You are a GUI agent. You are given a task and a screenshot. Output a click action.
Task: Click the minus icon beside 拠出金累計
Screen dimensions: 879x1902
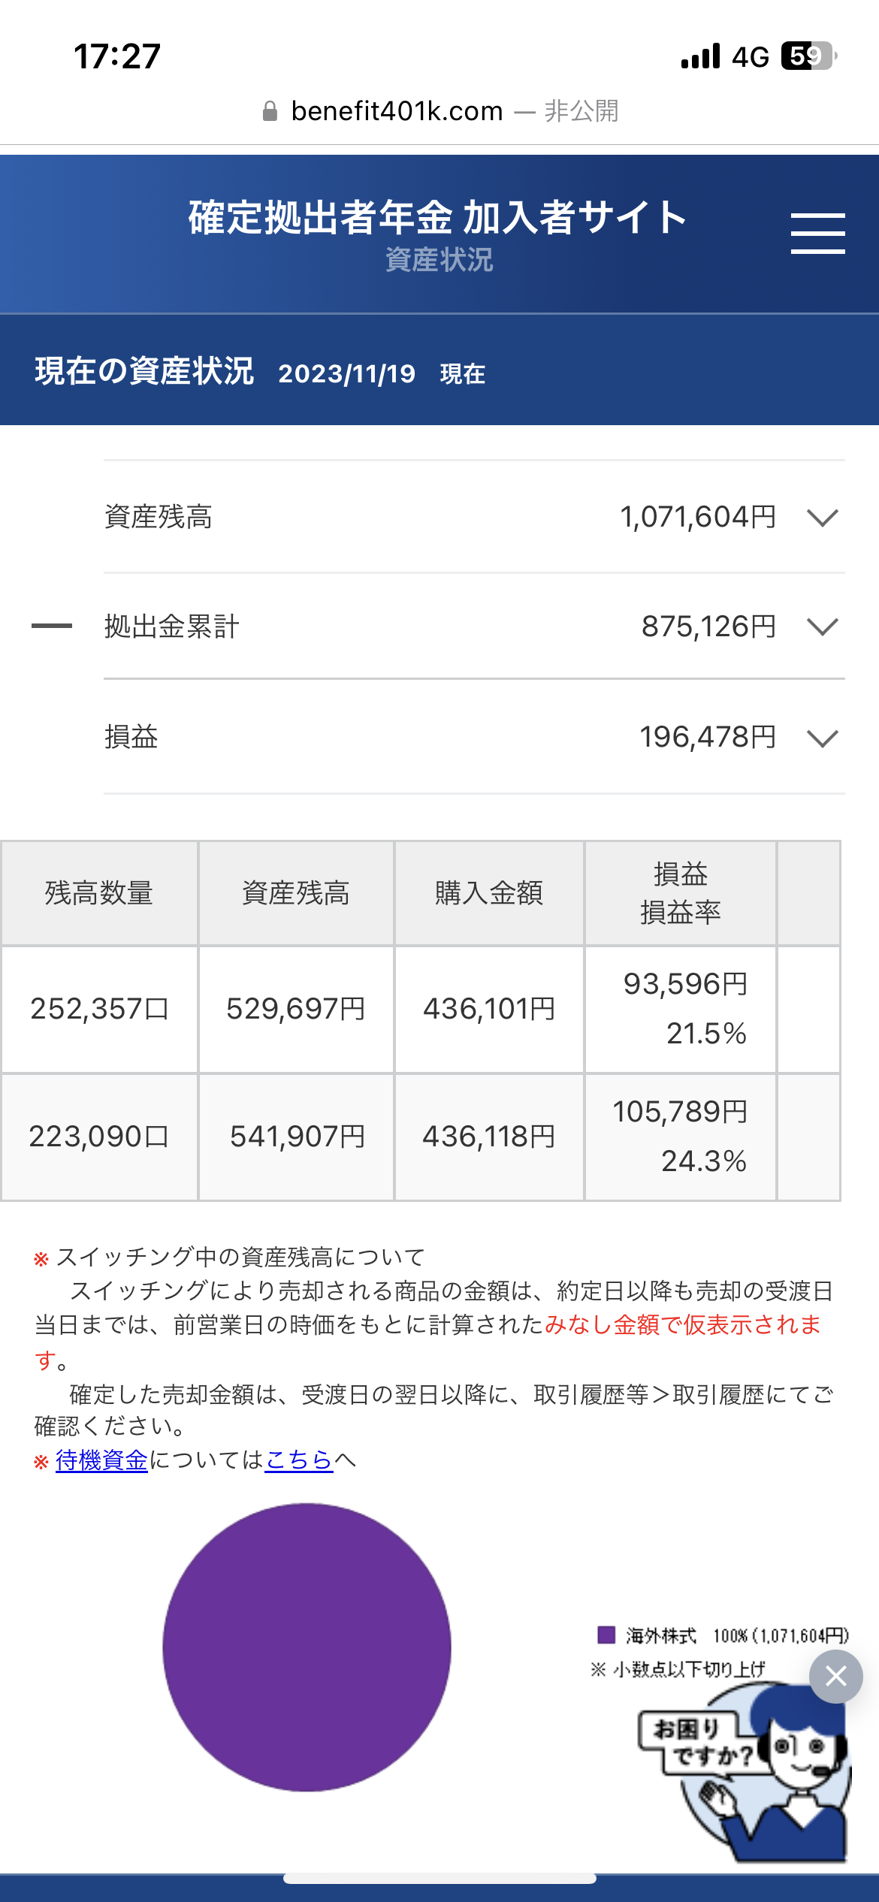(52, 626)
